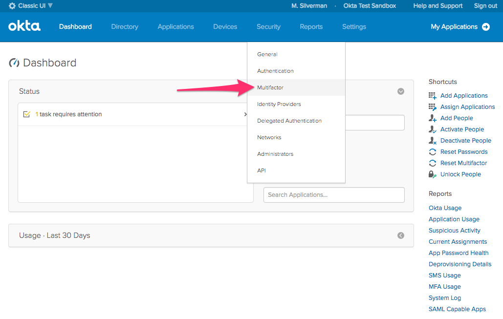This screenshot has width=503, height=319.
Task: Collapse the Status panel chevron
Action: (x=401, y=91)
